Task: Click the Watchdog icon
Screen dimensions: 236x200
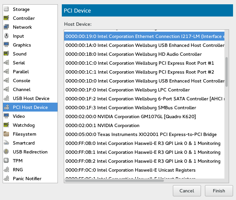Action: click(x=6, y=125)
